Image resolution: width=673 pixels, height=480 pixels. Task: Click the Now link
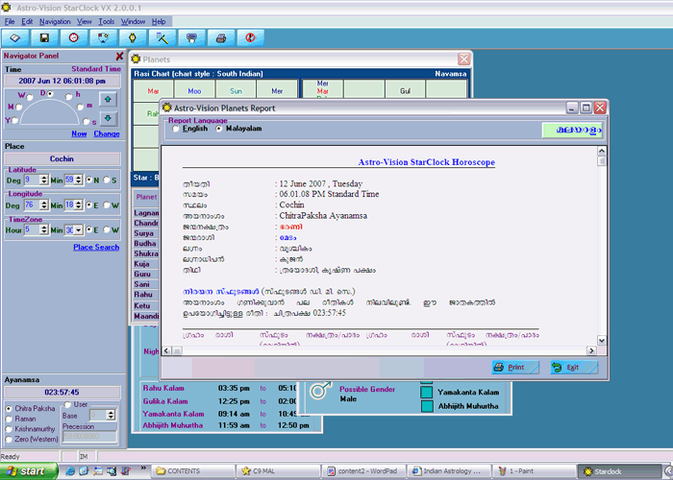coord(79,133)
